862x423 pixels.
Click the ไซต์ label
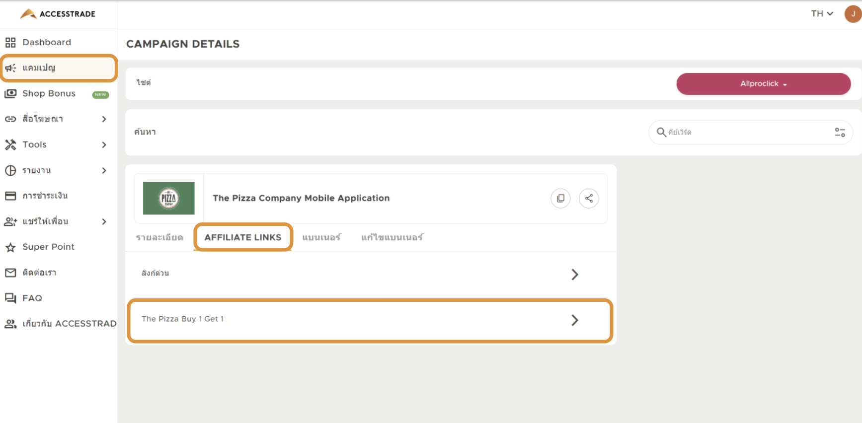(x=144, y=82)
